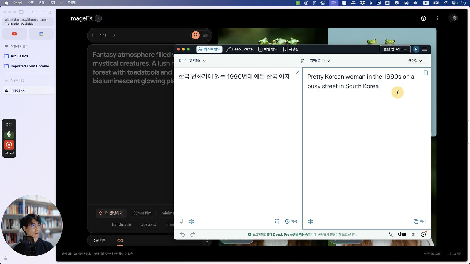Click the 플랜 업그레이드 button

click(x=395, y=49)
